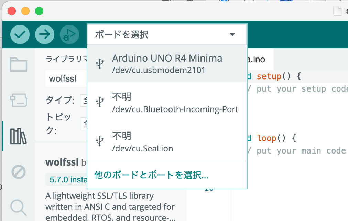The height and width of the screenshot is (221, 348).
Task: Click the Upload arrow button
Action: click(45, 34)
